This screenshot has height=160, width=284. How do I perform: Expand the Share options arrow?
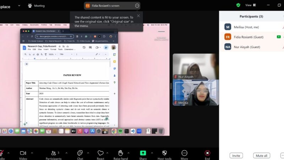pos(152,153)
